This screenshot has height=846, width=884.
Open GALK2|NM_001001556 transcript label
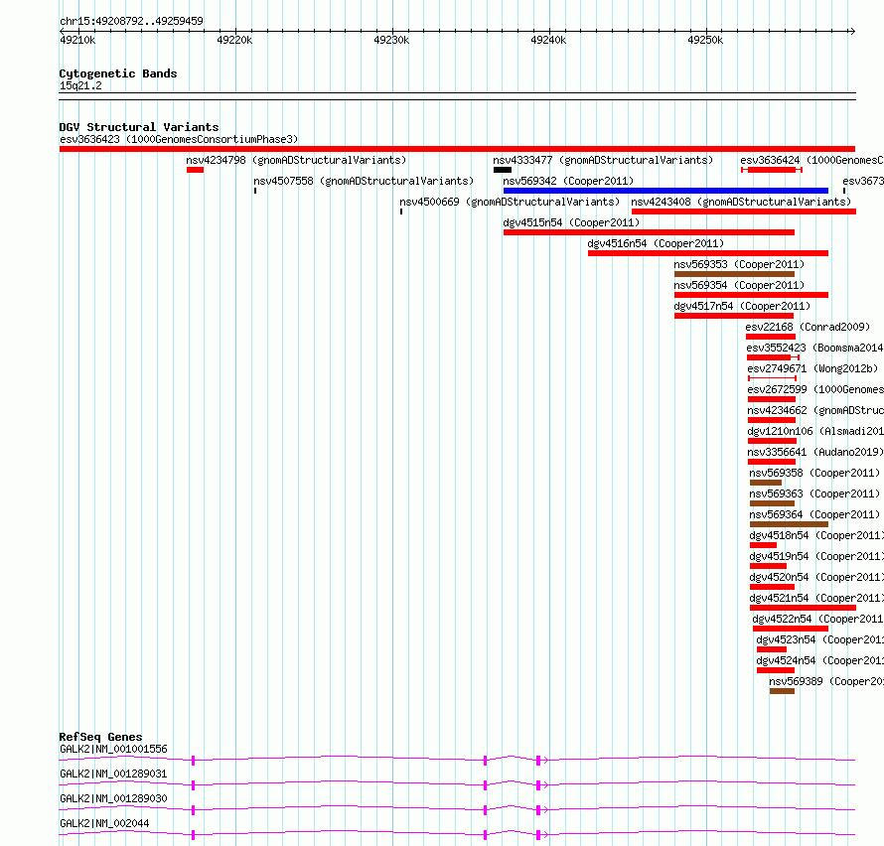[113, 749]
